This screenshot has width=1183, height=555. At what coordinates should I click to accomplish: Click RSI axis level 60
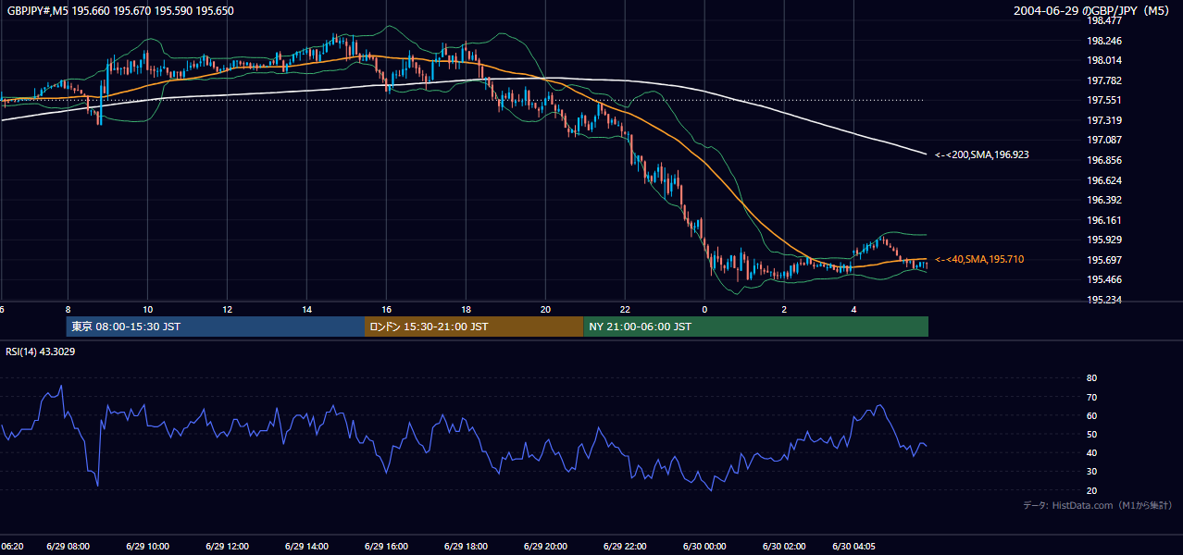pos(1091,415)
